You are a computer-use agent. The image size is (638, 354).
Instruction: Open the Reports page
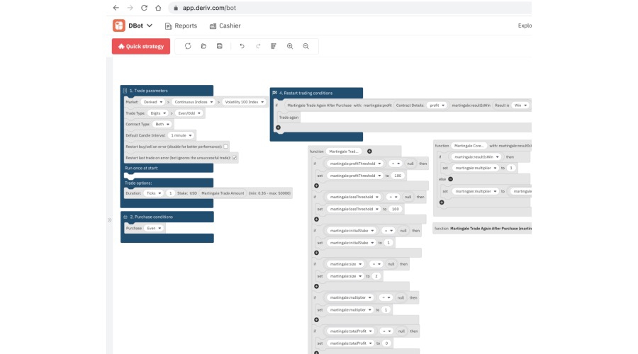(x=181, y=25)
